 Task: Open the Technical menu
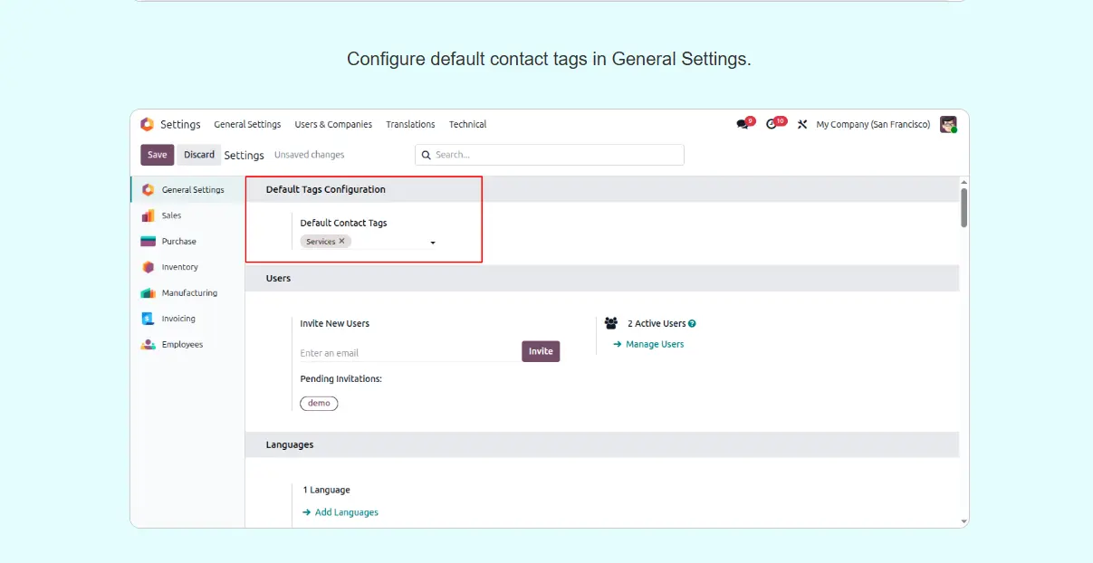point(467,124)
